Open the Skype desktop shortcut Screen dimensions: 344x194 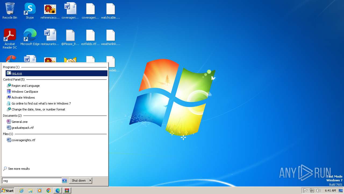click(30, 11)
